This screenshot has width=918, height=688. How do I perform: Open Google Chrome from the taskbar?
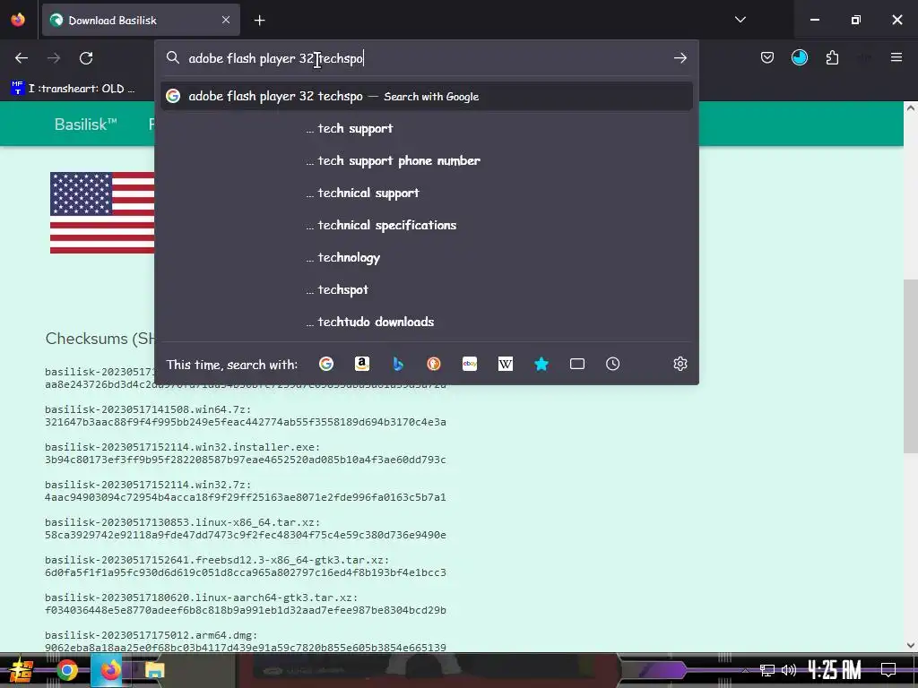click(66, 670)
